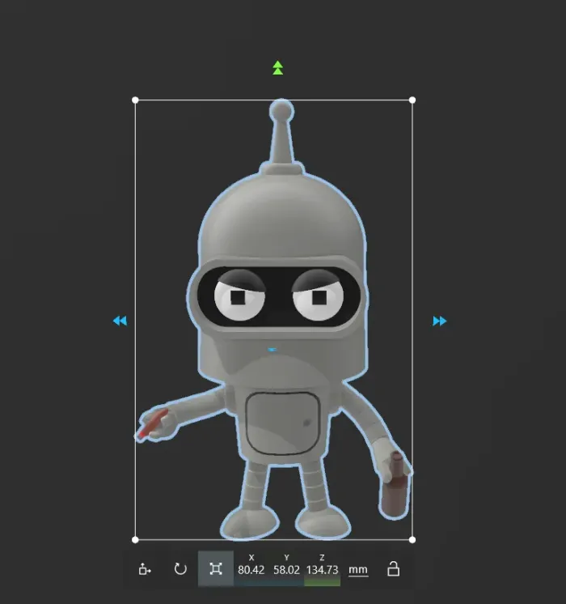Click the left blue double-arrow handle
The height and width of the screenshot is (604, 566).
pyautogui.click(x=120, y=321)
